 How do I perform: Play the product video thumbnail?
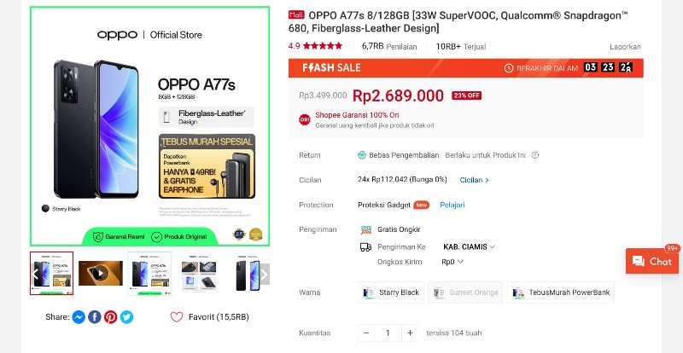click(101, 274)
